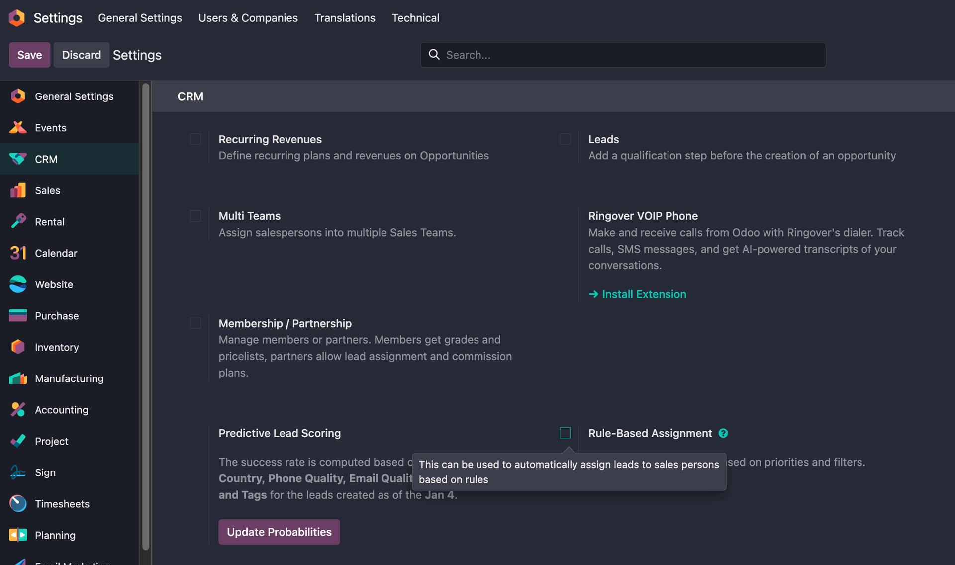The image size is (955, 565).
Task: Open the Events app icon in the sidebar
Action: [x=18, y=128]
